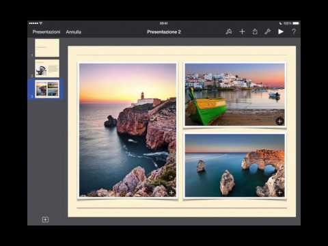328x246 pixels.
Task: Tap the plus insert icon in toolbar
Action: pyautogui.click(x=242, y=31)
